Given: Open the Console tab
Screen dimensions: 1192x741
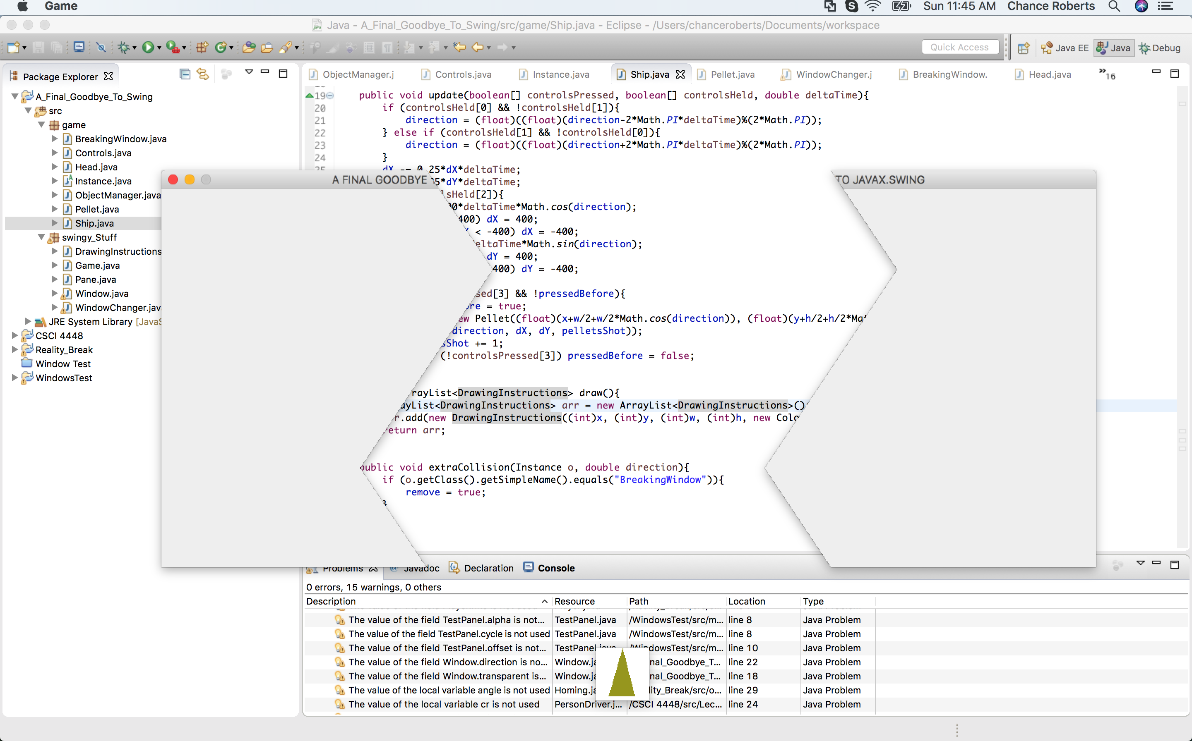Looking at the screenshot, I should coord(555,568).
